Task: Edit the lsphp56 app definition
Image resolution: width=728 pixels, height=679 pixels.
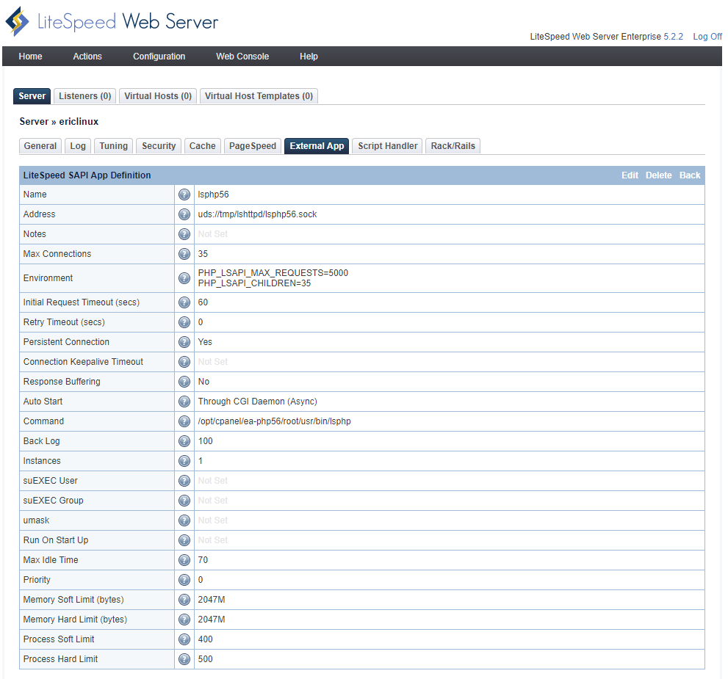Action: click(629, 175)
